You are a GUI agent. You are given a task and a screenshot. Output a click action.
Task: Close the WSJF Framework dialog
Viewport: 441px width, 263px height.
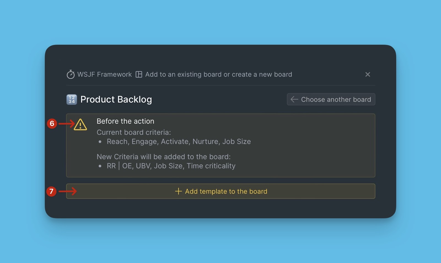[x=367, y=74]
